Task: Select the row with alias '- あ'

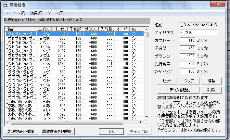Action: coord(75,102)
